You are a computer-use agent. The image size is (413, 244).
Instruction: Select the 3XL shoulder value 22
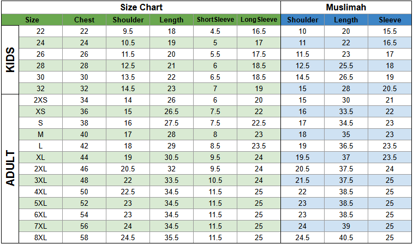pyautogui.click(x=128, y=180)
